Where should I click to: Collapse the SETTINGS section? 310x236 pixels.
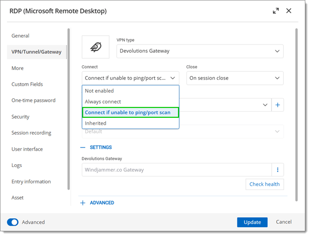coord(96,147)
